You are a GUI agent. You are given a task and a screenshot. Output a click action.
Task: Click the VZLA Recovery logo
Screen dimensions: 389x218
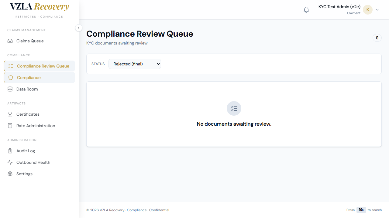click(x=40, y=7)
